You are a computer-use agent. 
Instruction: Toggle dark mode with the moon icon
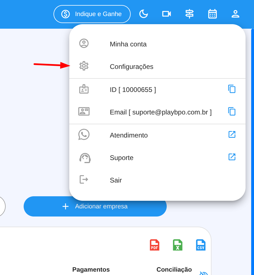(x=144, y=14)
